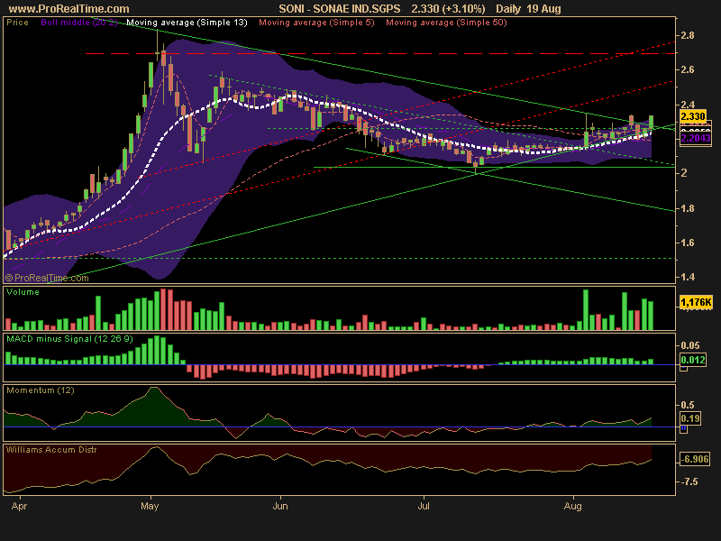Click the yellow 2.330 current price tag
Image resolution: width=721 pixels, height=541 pixels.
(x=692, y=117)
